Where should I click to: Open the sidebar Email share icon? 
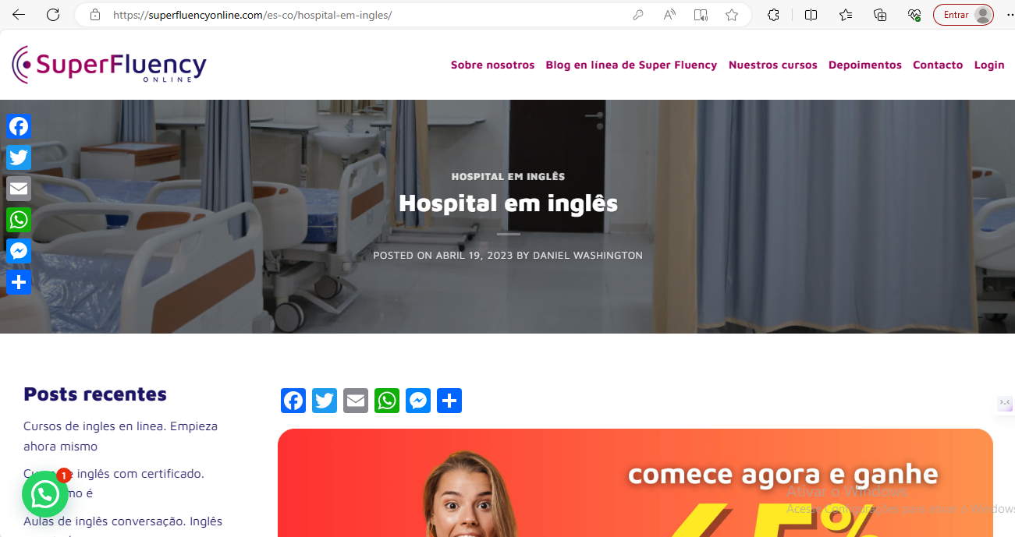[19, 189]
